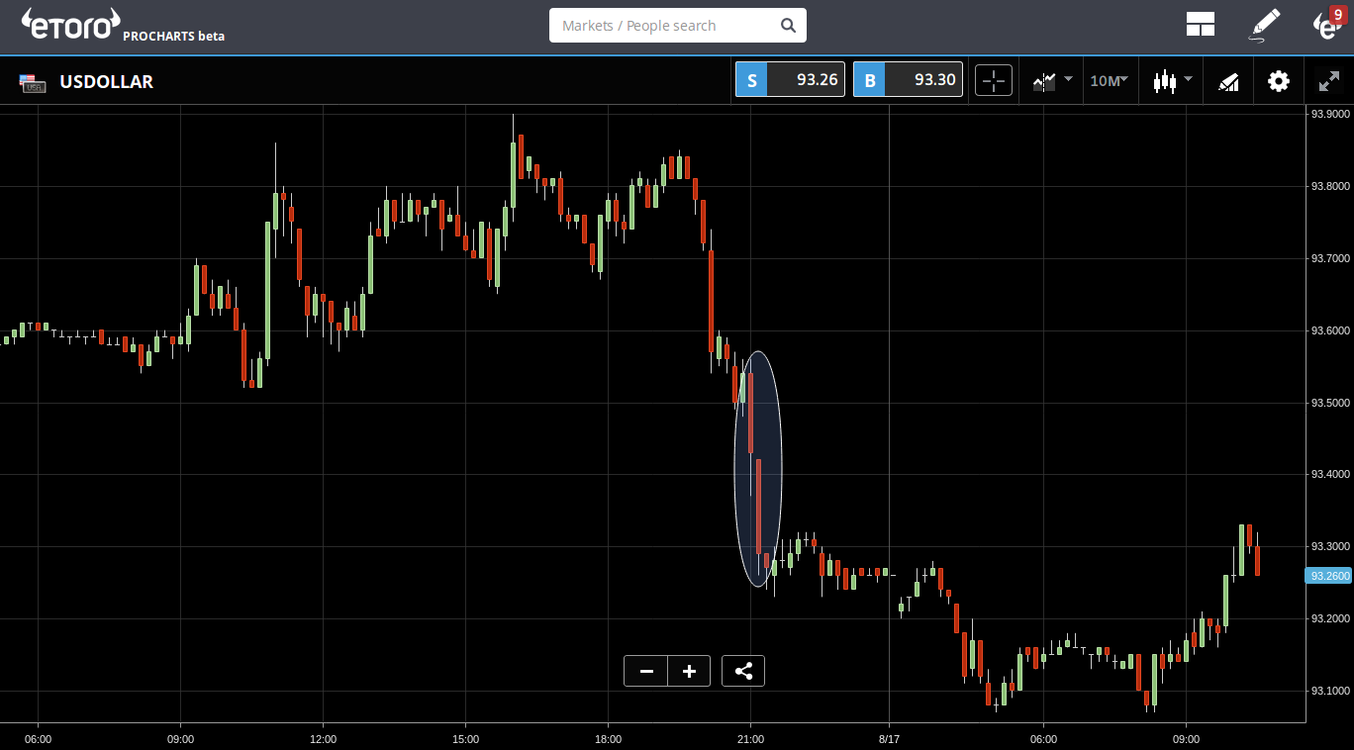1354x750 pixels.
Task: Click the 21:00 time axis label
Action: 750,738
